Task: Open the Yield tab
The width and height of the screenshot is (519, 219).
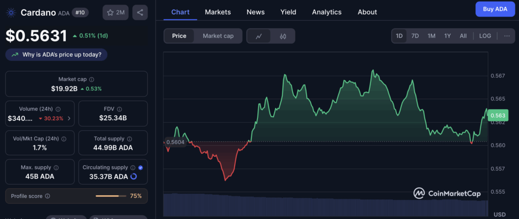Action: tap(288, 12)
